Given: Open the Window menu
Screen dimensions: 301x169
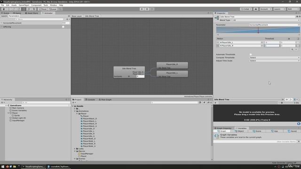Looking at the screenshot, I should (53, 5).
